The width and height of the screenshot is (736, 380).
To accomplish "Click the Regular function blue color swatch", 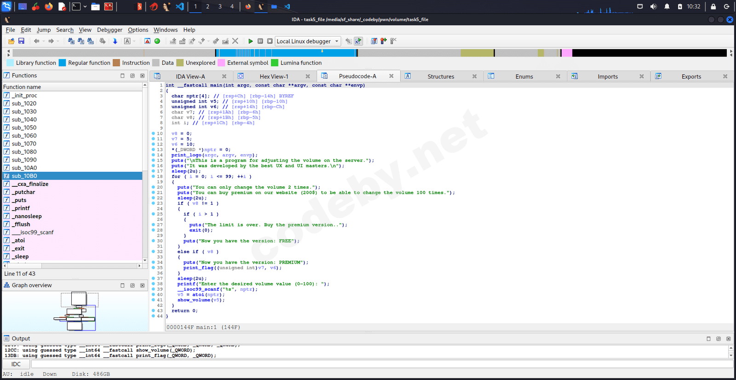I will point(63,63).
